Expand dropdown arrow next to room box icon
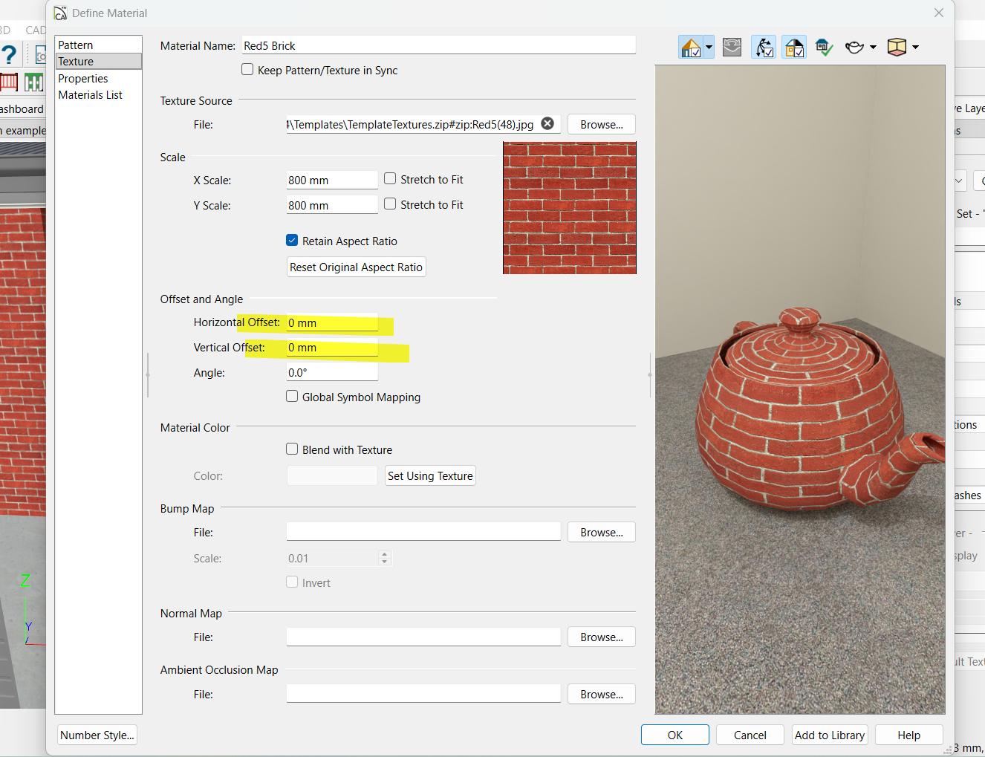This screenshot has height=757, width=985. click(x=915, y=48)
